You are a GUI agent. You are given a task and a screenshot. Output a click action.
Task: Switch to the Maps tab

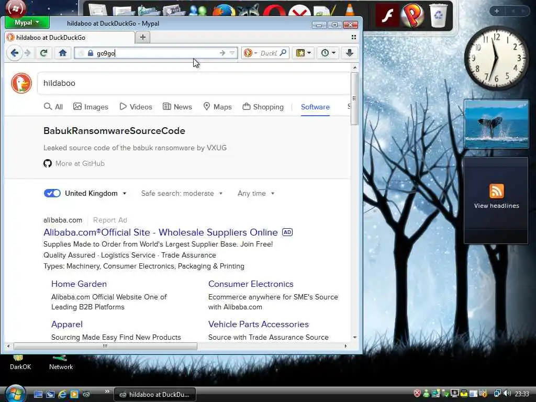click(217, 107)
